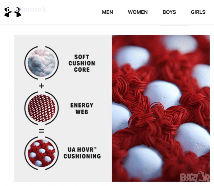Select the ENERGY WEB label

click(82, 108)
